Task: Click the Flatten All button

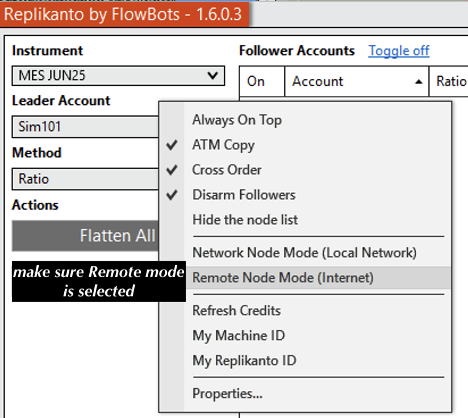Action: click(85, 236)
